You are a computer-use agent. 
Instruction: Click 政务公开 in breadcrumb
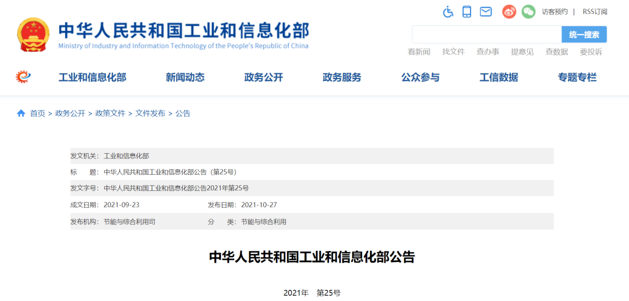click(70, 114)
